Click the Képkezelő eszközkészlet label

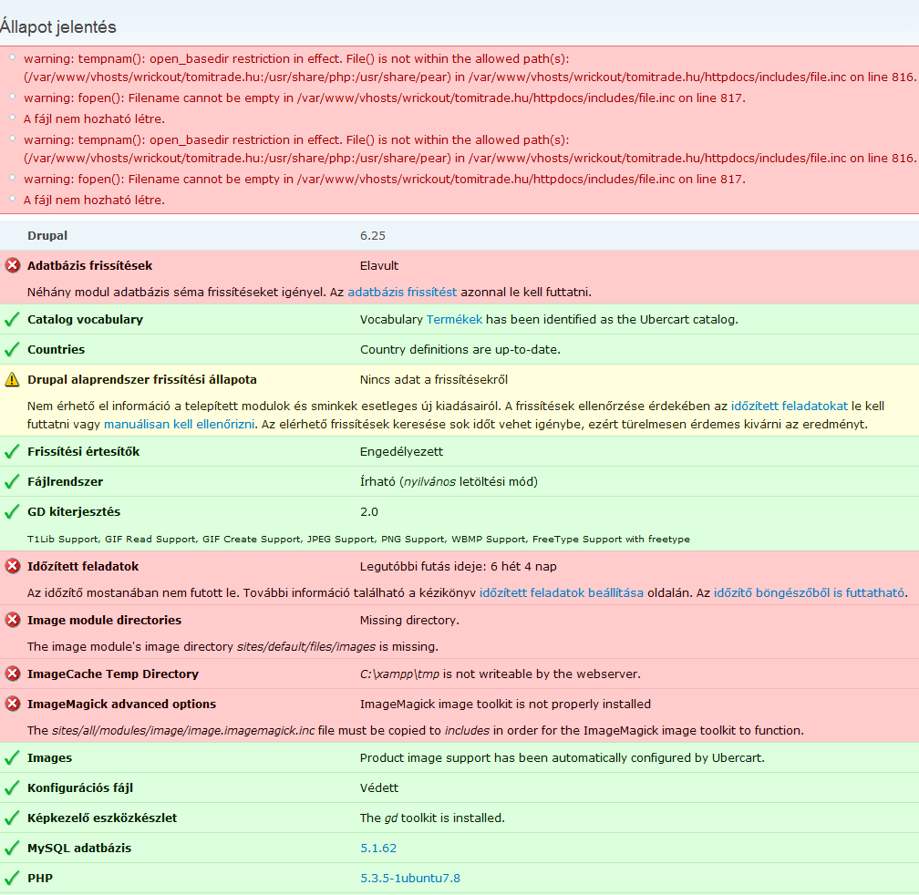coord(102,818)
